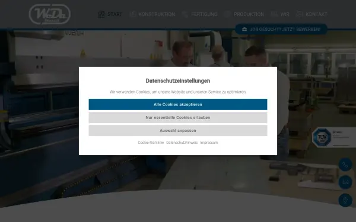356x222 pixels.
Task: Open the Impressum link
Action: point(209,143)
